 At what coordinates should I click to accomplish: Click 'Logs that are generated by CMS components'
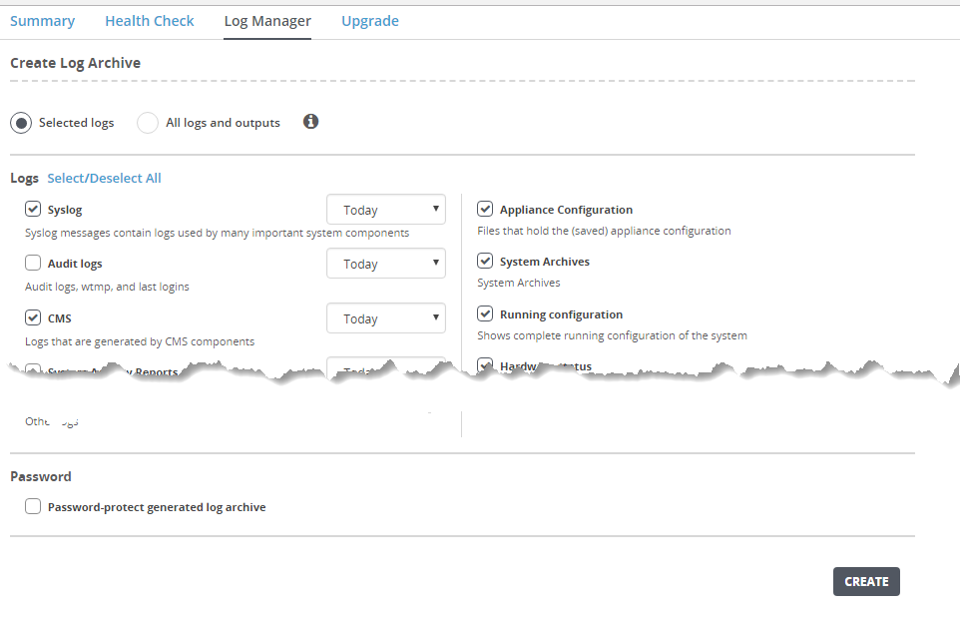(140, 341)
